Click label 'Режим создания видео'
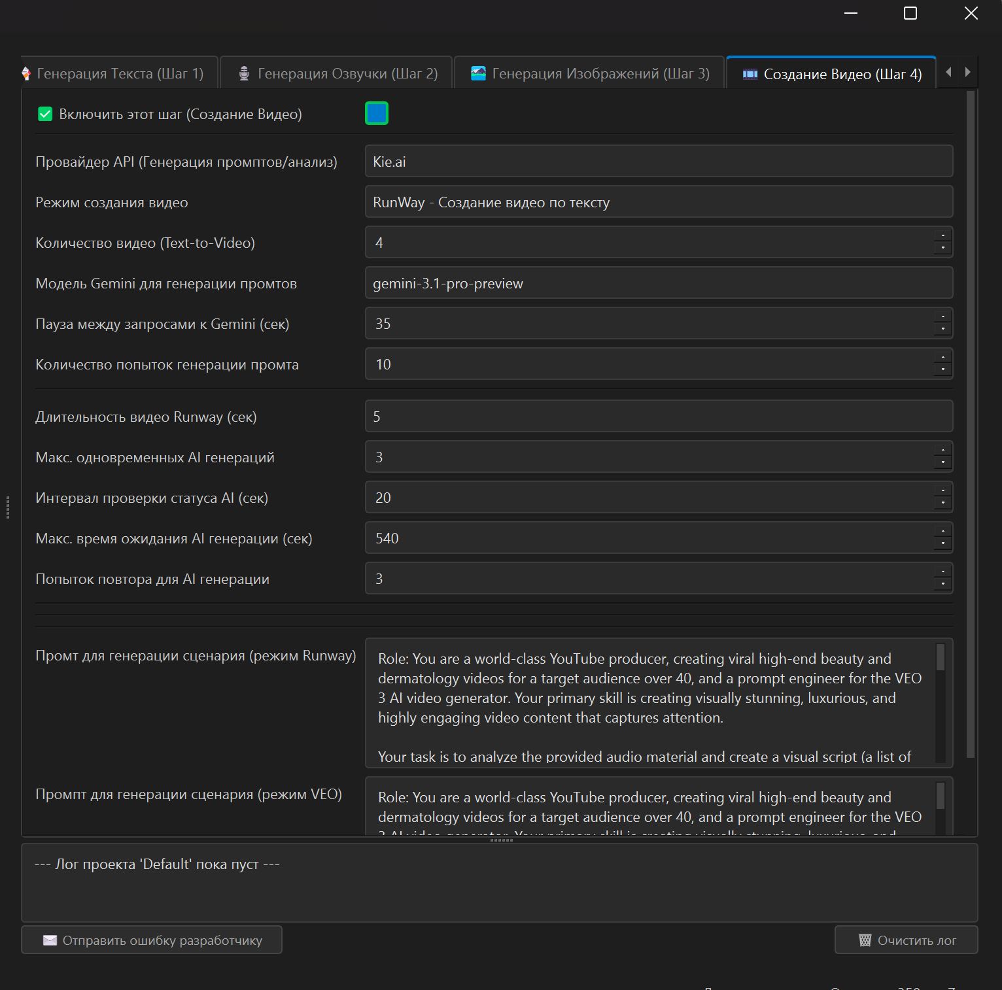1002x990 pixels. click(112, 202)
